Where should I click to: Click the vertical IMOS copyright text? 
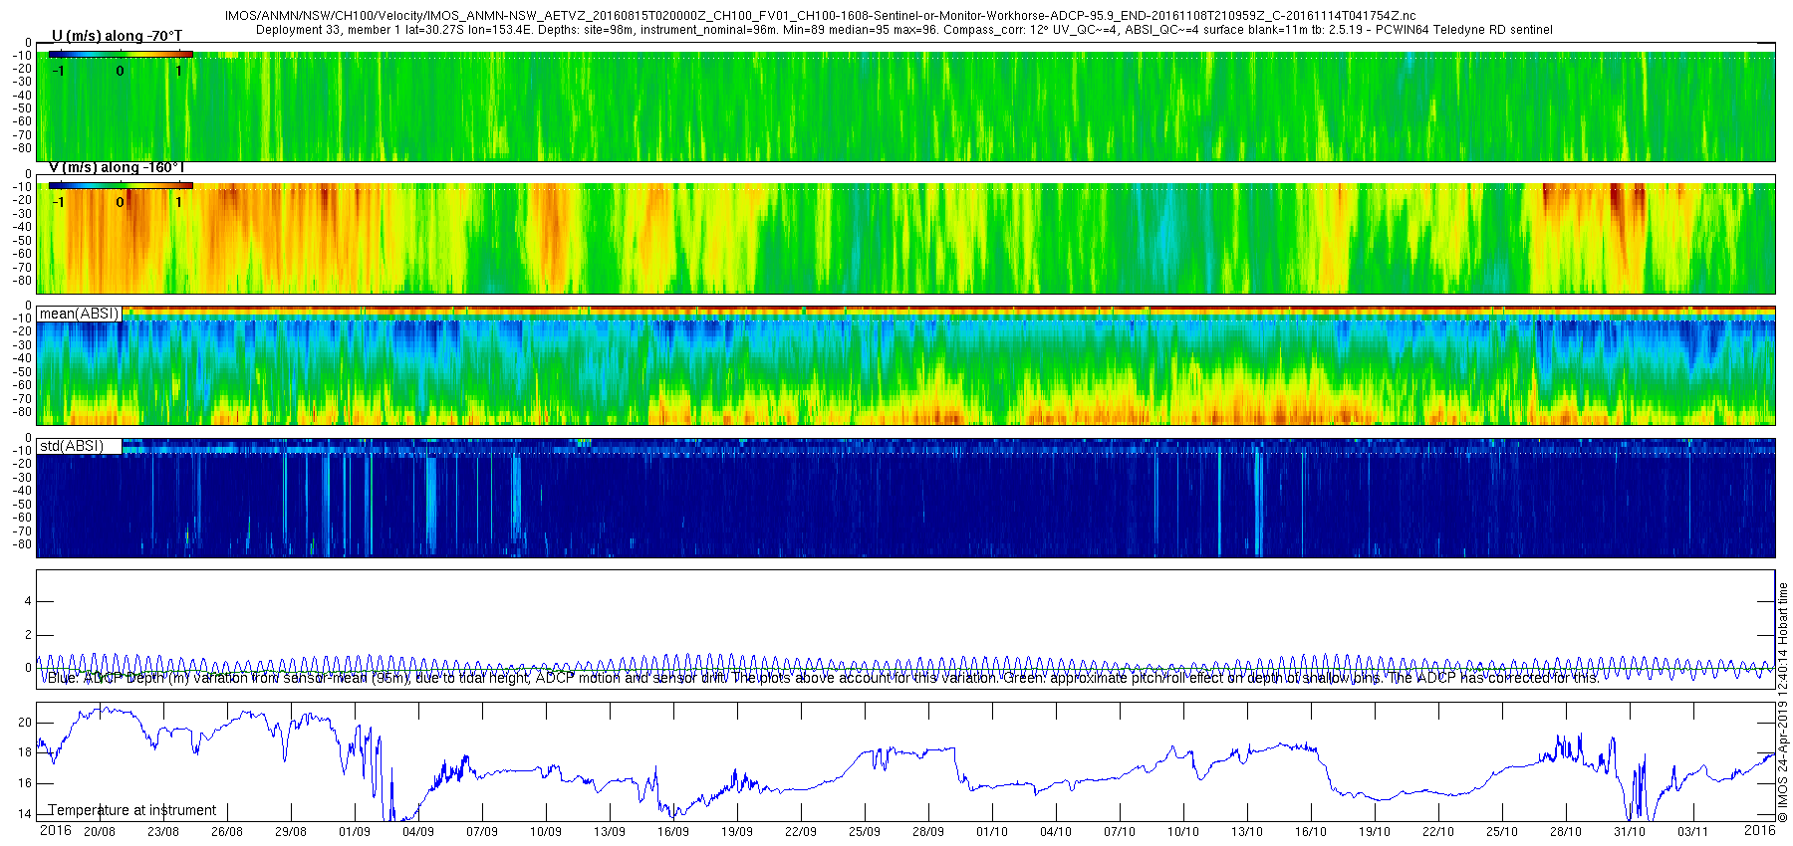click(x=1783, y=703)
